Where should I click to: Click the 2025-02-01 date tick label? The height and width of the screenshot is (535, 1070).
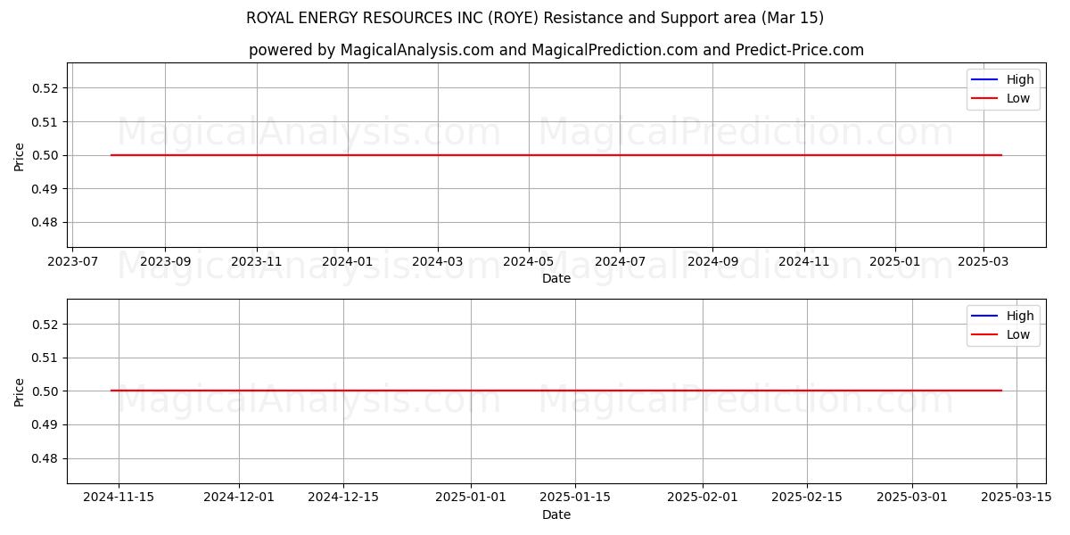[703, 498]
